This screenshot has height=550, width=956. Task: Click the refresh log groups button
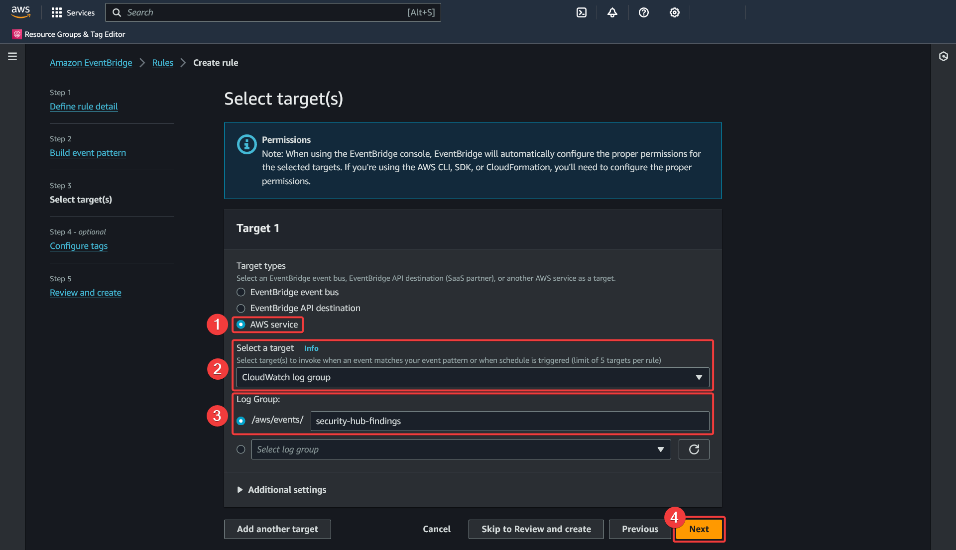pos(694,449)
